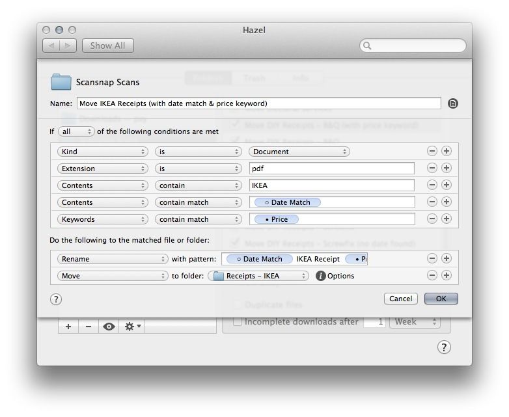Add an action after the Move row
This screenshot has height=417, width=509.
[x=447, y=276]
